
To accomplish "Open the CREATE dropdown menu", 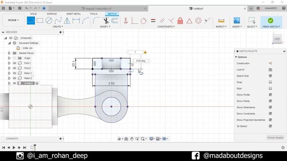I will pyautogui.click(x=58, y=27).
